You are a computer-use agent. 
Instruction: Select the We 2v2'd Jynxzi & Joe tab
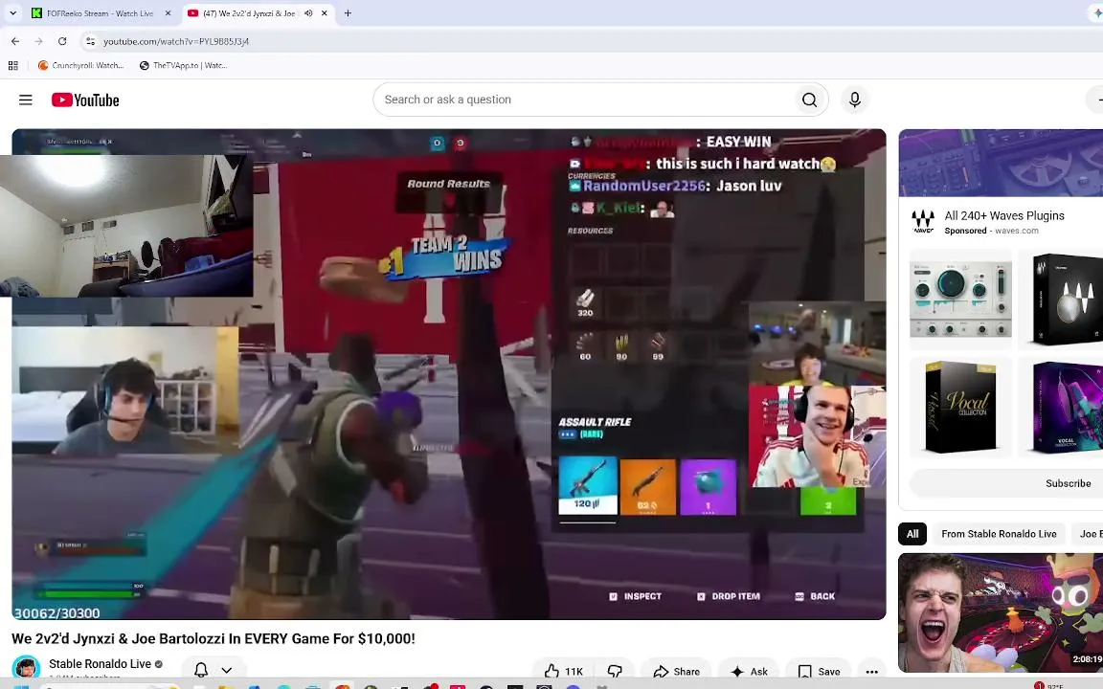(x=249, y=13)
